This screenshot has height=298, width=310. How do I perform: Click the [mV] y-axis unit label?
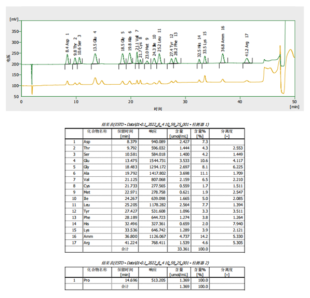tap(14, 19)
